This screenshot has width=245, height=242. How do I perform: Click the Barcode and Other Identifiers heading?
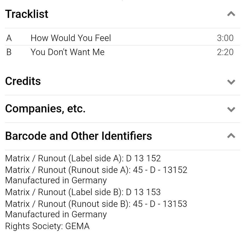[78, 136]
